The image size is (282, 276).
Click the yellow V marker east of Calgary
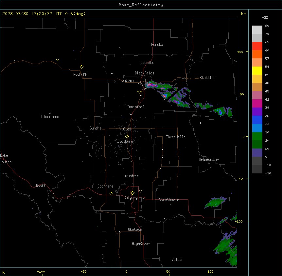[140, 191]
